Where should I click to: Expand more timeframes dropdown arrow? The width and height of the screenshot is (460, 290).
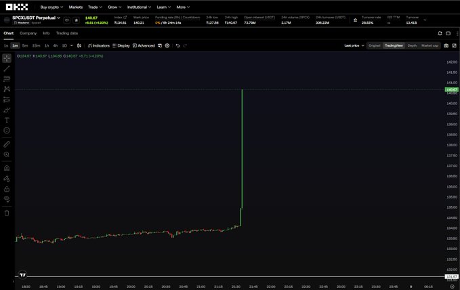pos(72,45)
